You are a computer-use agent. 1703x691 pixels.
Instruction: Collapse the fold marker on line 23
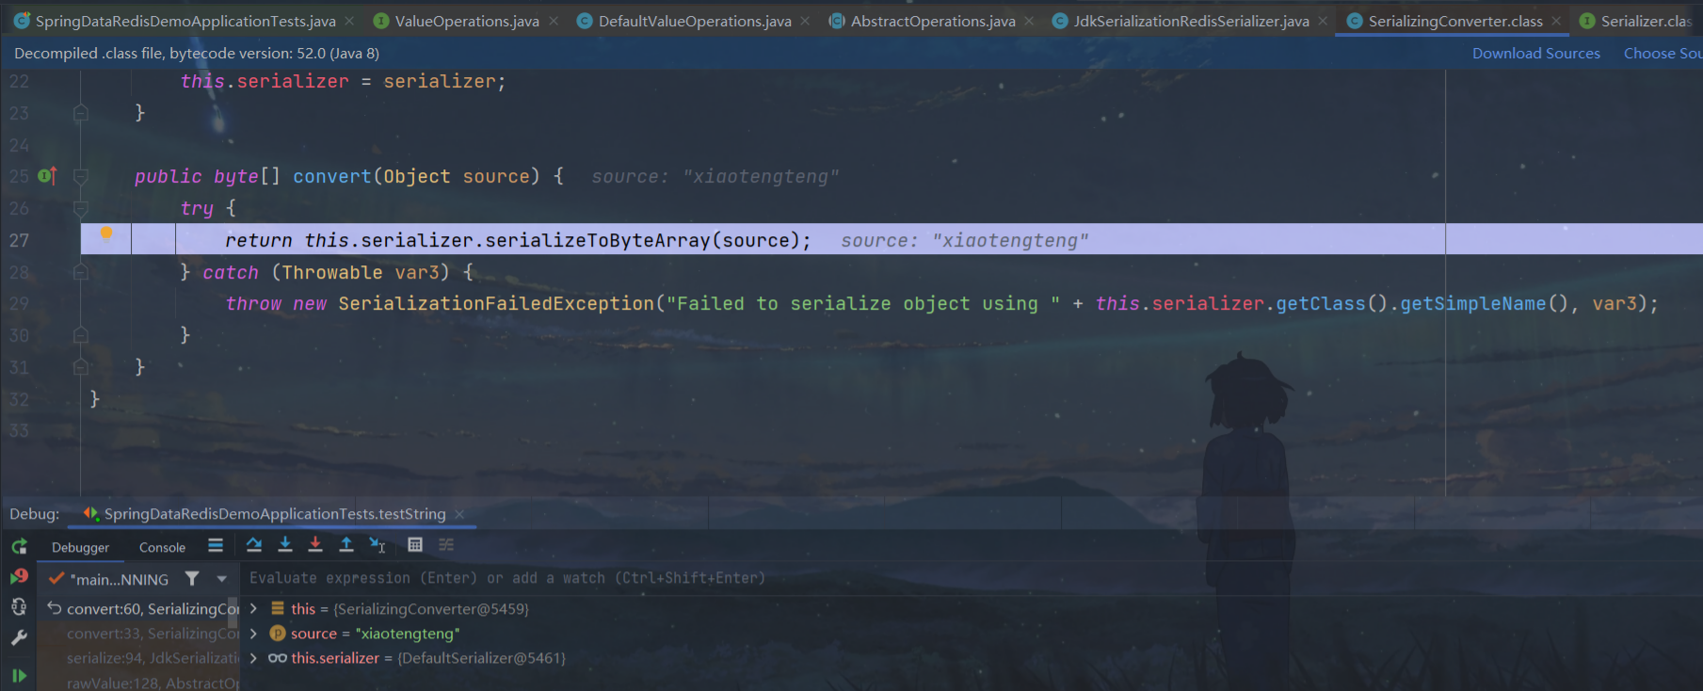81,113
